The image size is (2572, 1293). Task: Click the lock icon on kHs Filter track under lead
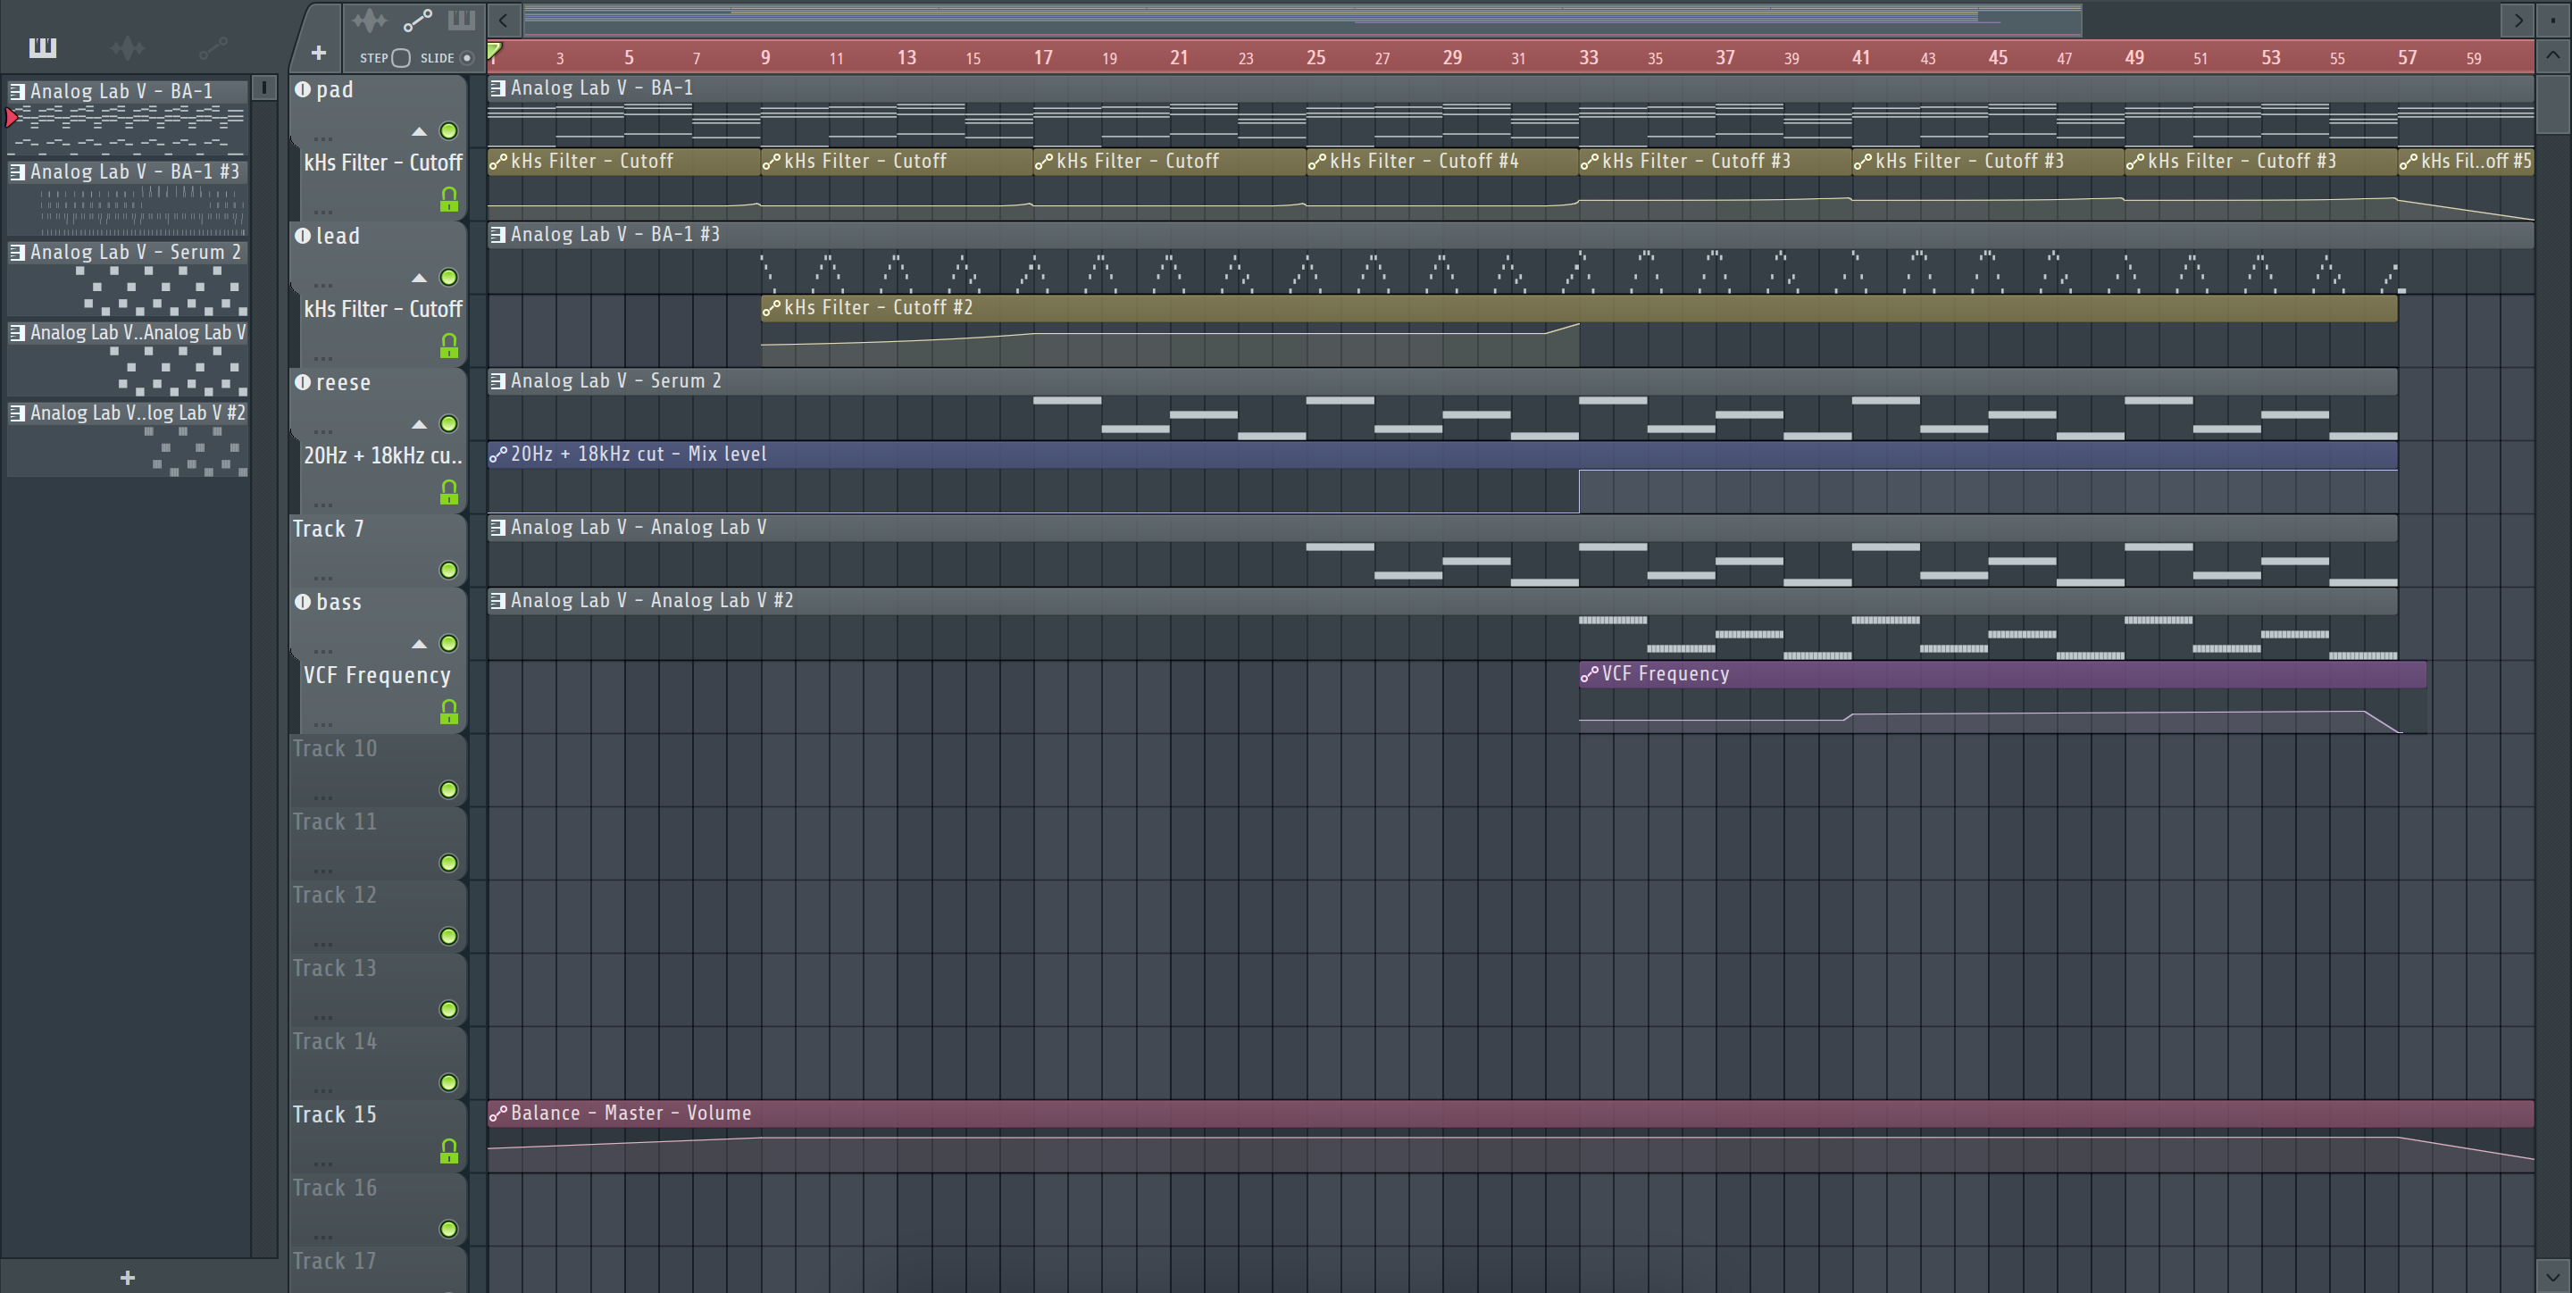[449, 346]
